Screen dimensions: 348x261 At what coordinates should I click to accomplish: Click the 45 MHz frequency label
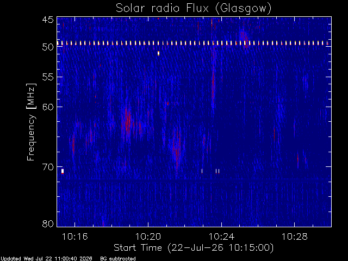pos(48,20)
